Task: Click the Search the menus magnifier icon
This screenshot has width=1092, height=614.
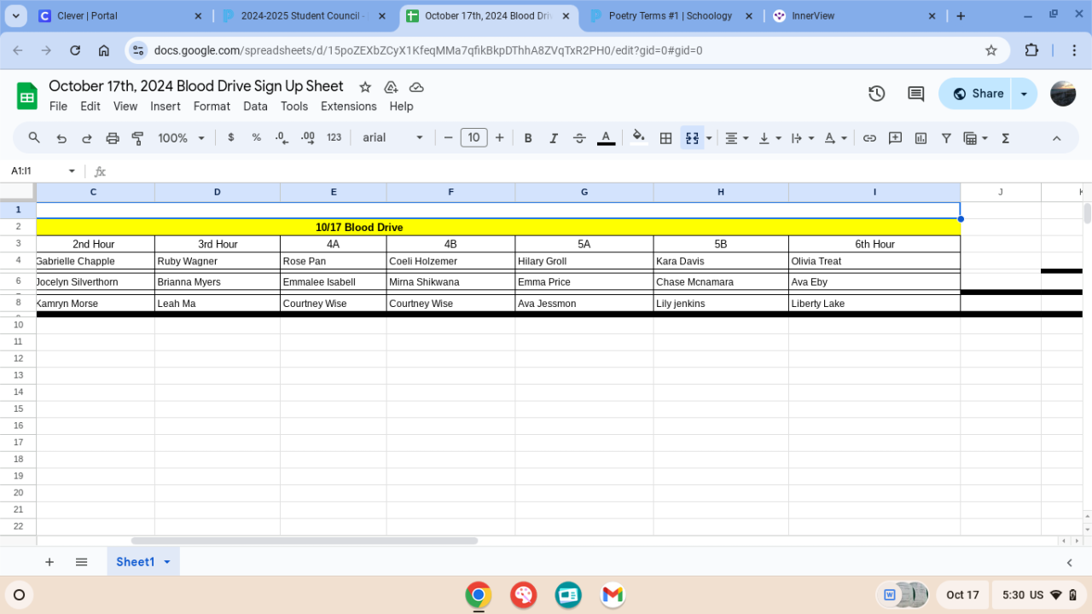Action: click(34, 138)
